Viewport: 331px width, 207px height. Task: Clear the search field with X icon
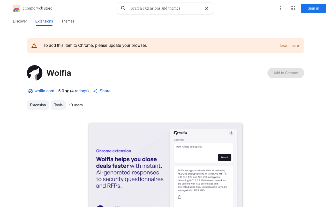coord(207,8)
